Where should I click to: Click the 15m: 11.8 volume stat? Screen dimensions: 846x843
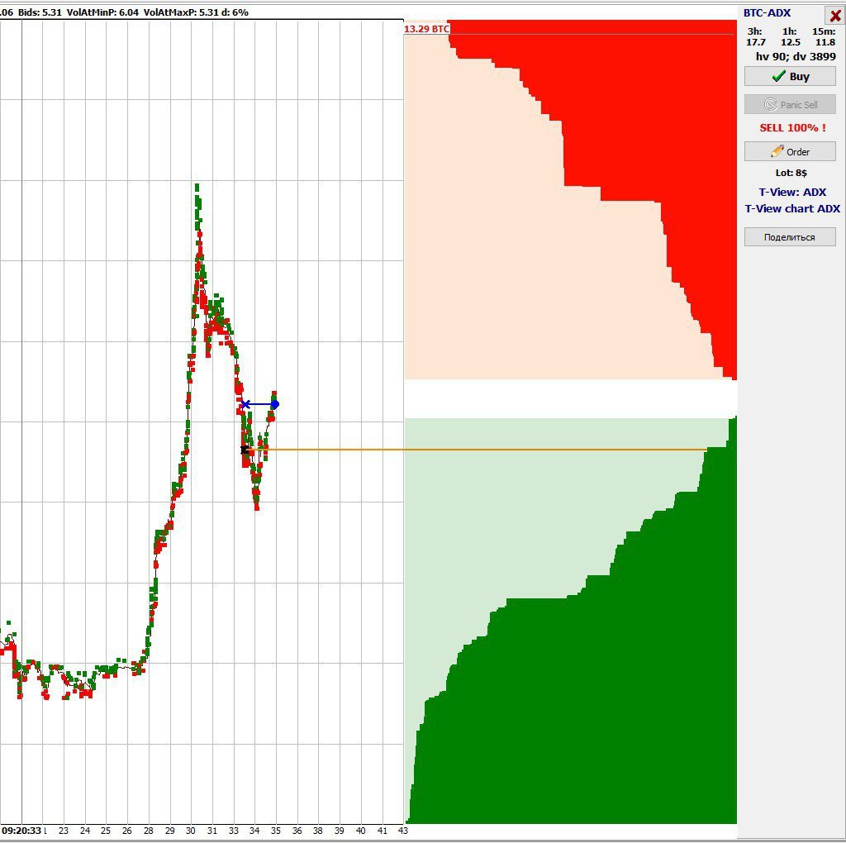point(824,37)
